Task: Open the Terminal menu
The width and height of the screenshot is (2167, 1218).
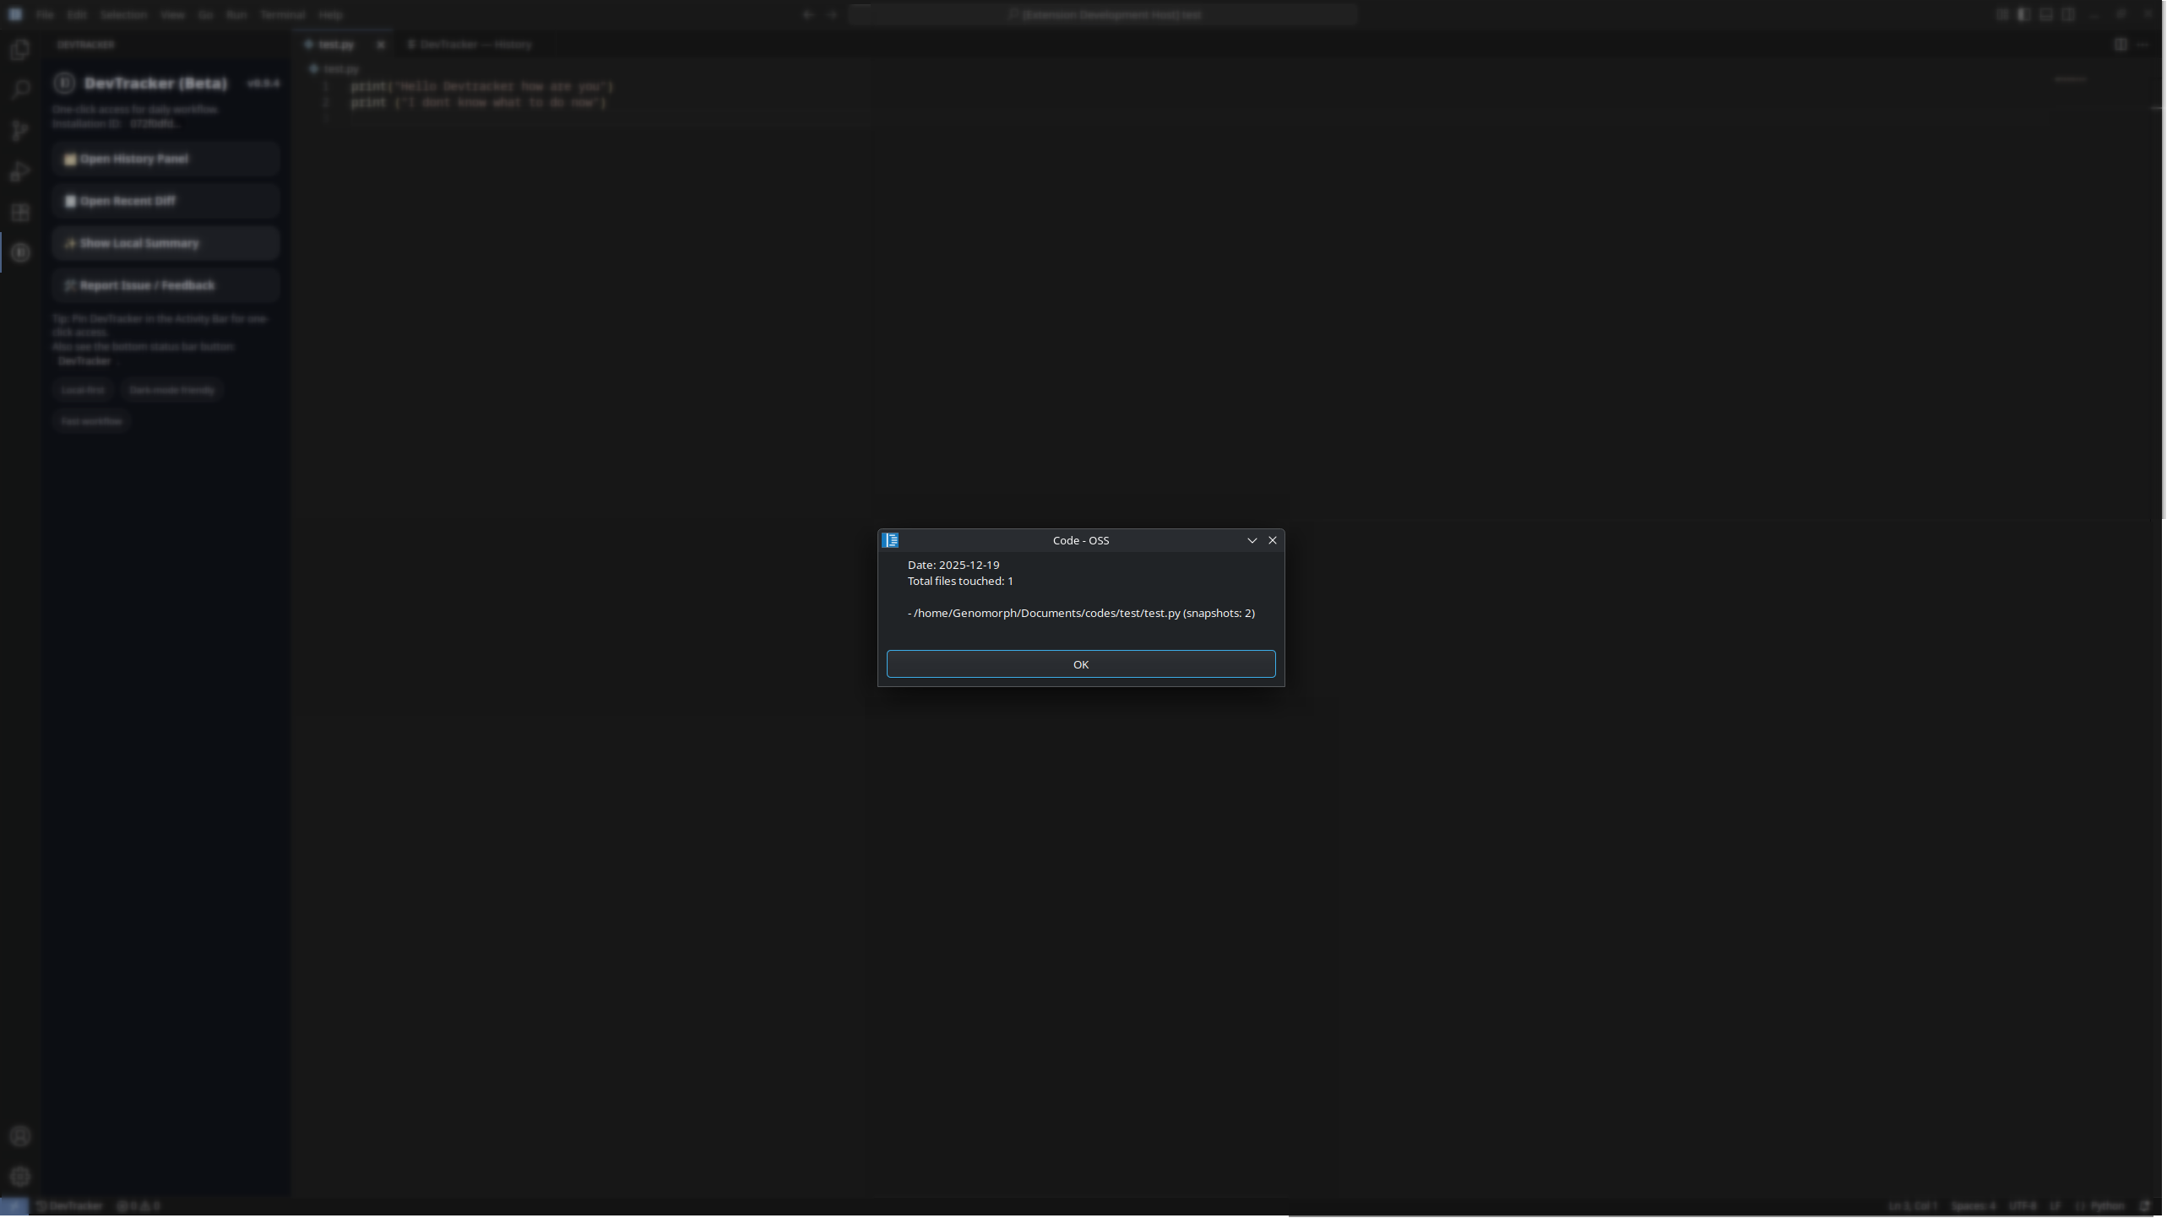Action: pyautogui.click(x=282, y=15)
